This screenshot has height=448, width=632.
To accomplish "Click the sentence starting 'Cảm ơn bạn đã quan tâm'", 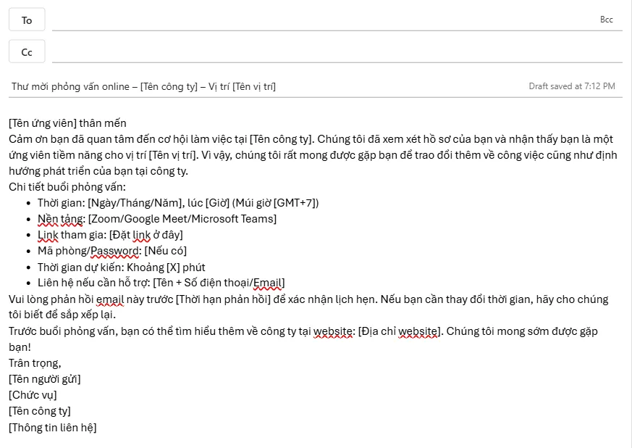I will [161, 139].
